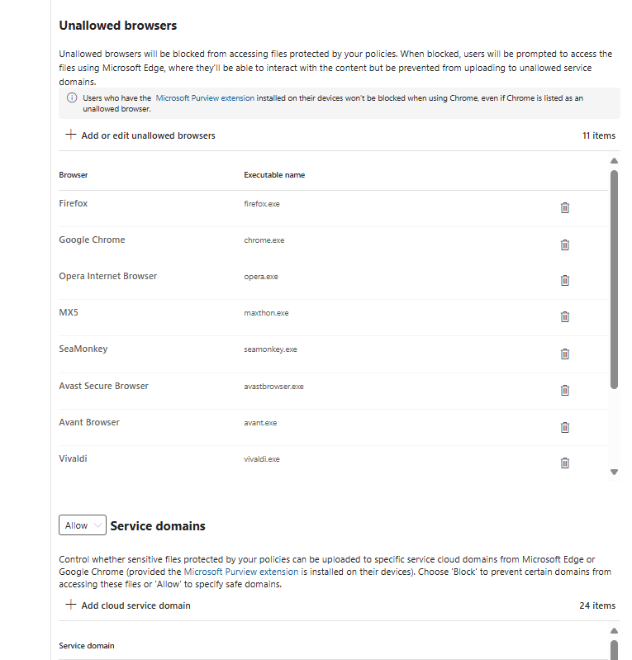
Task: Click the Service domain column header
Action: [87, 646]
